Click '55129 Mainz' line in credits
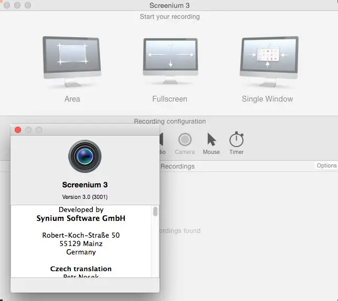Screen dimensions: 338x301 [x=81, y=243]
